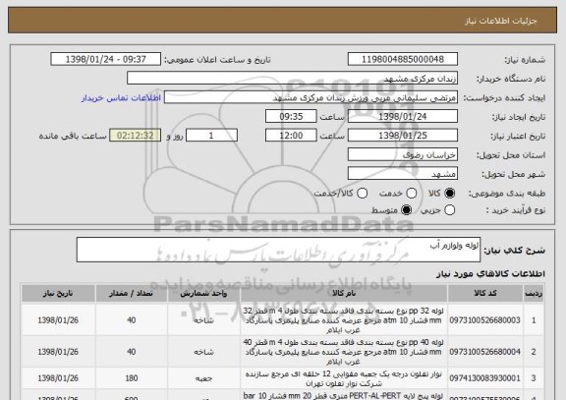566x400 pixels.
Task: Click the شماره نیاز field
Action: (403, 59)
